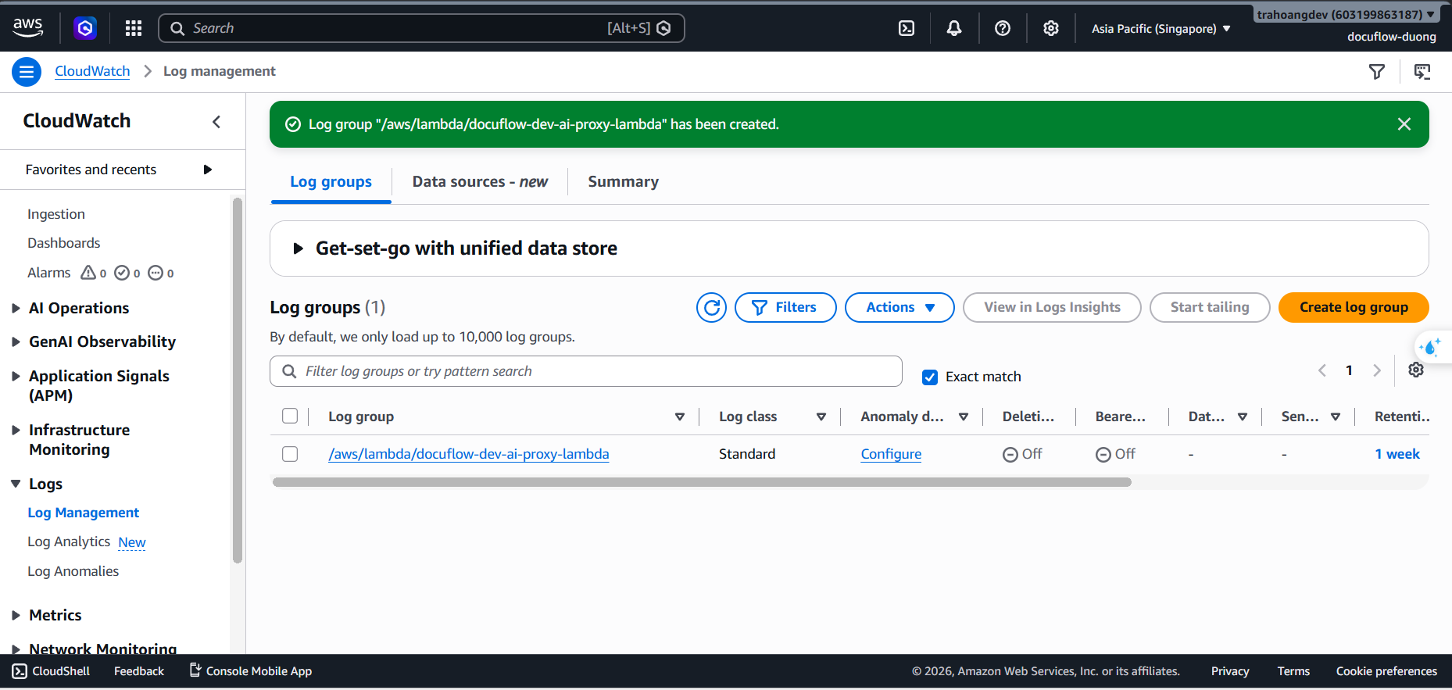Open the trahoangdev account menu
1452x690 pixels.
1346,15
